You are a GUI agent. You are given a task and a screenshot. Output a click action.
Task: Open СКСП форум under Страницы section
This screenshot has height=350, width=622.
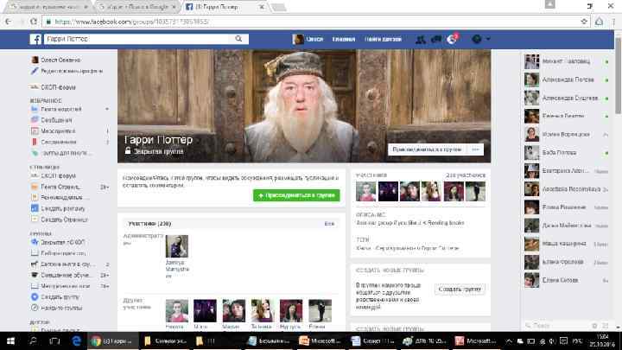[x=59, y=175]
